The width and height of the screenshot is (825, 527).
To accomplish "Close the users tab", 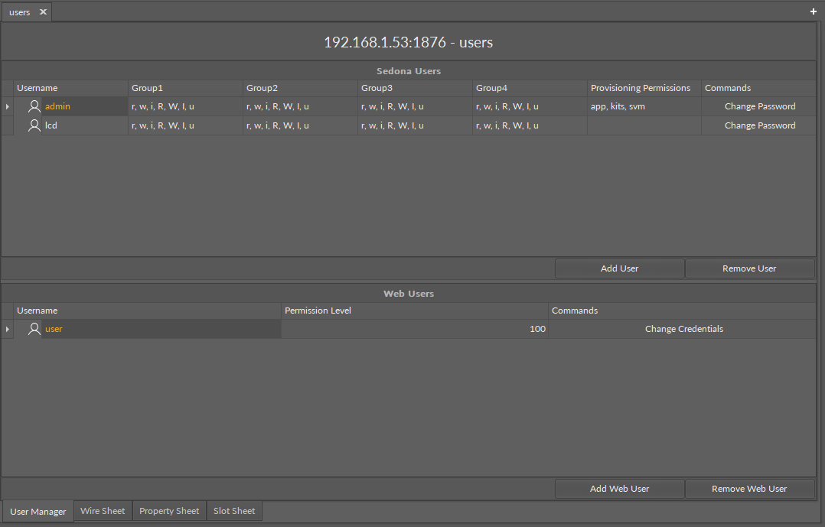I will 43,11.
